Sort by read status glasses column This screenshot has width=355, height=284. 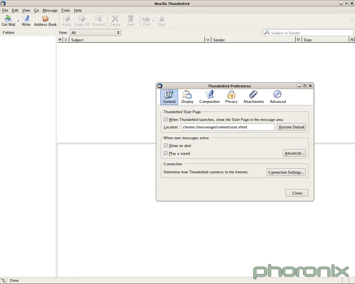click(x=208, y=40)
